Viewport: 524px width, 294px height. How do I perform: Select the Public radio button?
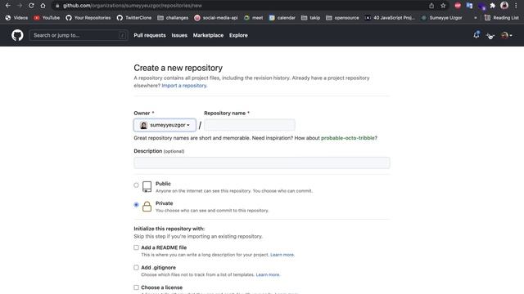click(136, 185)
